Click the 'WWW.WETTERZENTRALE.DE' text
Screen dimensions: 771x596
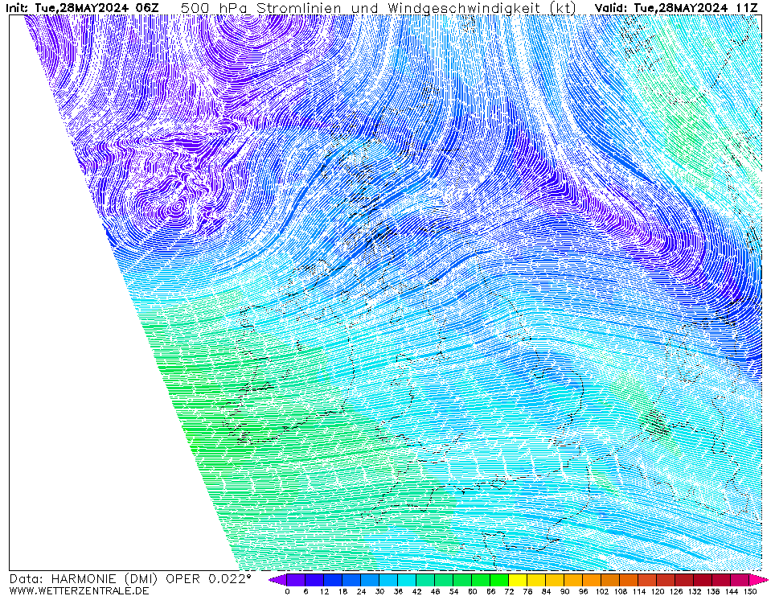point(79,590)
